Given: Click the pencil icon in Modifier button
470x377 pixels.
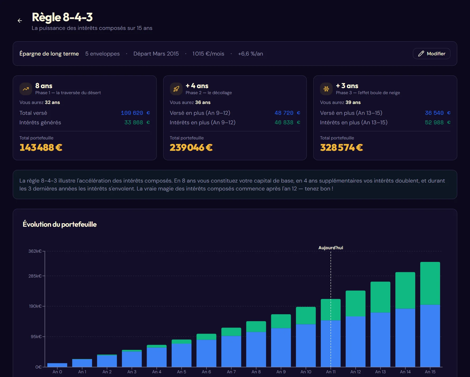Looking at the screenshot, I should point(421,54).
